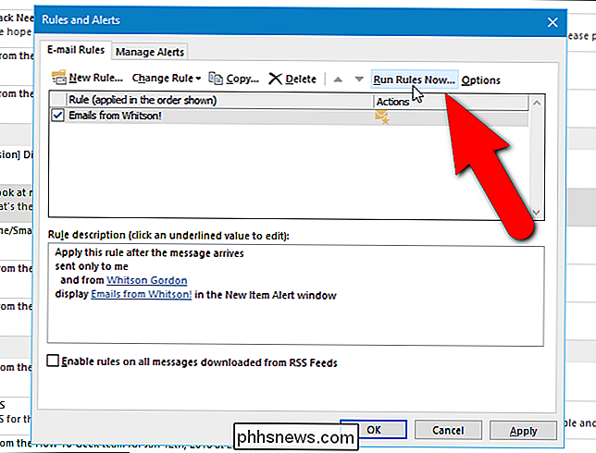Close the Rules and Alerts dialog
Viewport: 596px width, 453px height.
[x=553, y=20]
